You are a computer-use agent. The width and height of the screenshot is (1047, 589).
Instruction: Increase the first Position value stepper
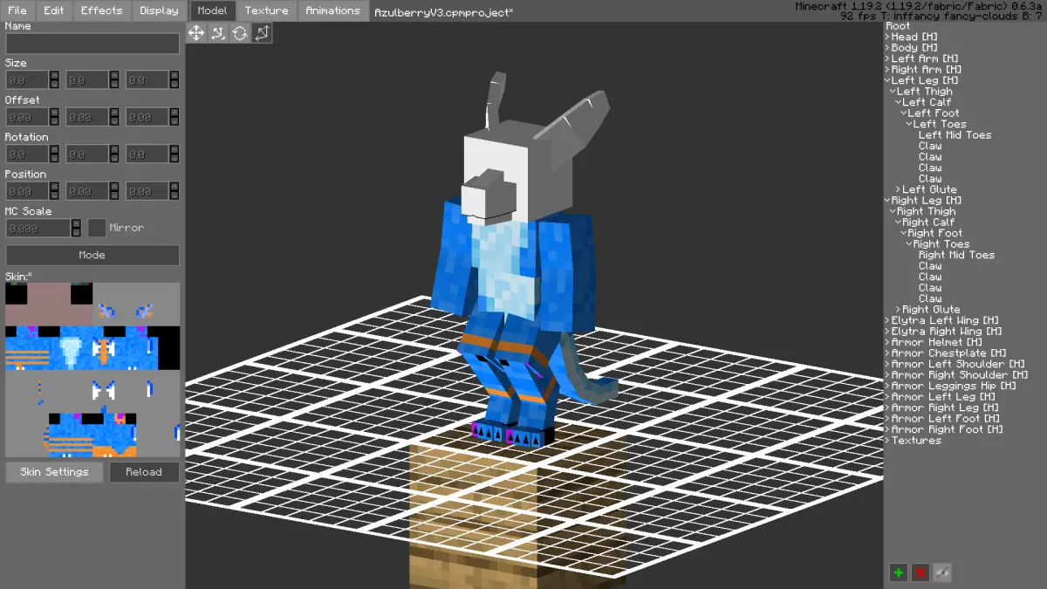tap(54, 187)
